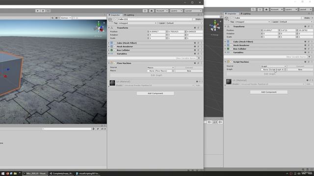This screenshot has width=314, height=176.
Task: Open the Layer dropdown for Cube (1)
Action: (184, 23)
